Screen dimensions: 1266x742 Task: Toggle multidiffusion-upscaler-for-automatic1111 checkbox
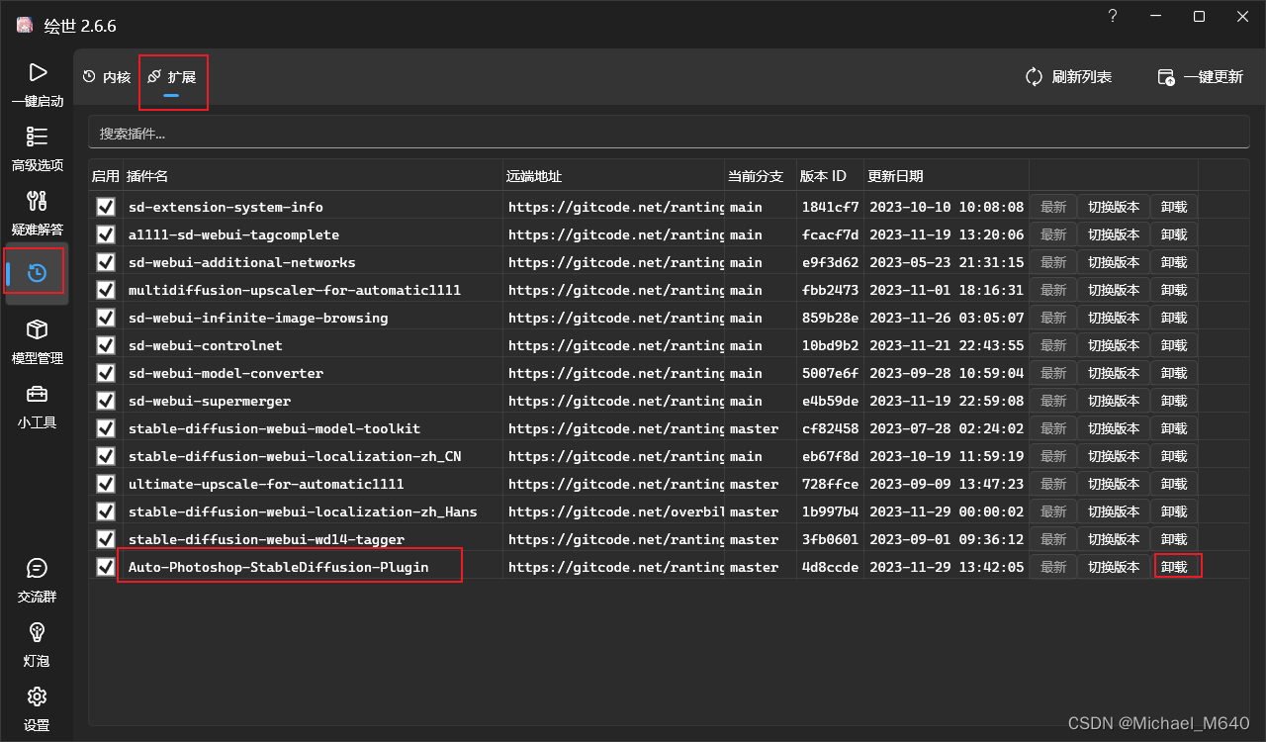(x=106, y=290)
